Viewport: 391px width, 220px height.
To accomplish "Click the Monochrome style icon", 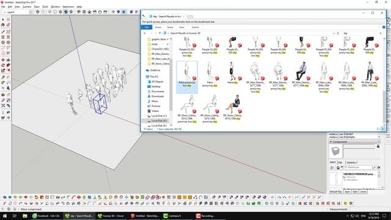I will [x=71, y=12].
